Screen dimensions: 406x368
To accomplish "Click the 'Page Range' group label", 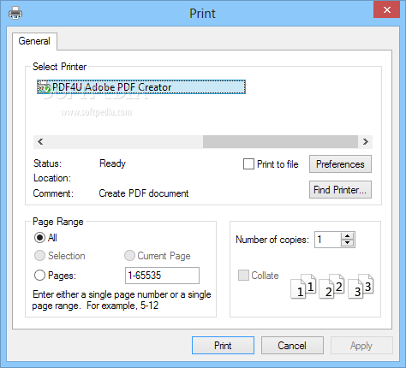I will (58, 222).
